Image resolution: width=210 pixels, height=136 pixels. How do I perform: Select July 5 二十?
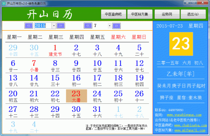139,50
